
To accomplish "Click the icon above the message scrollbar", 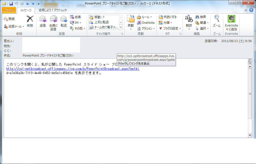I will click(250, 62).
